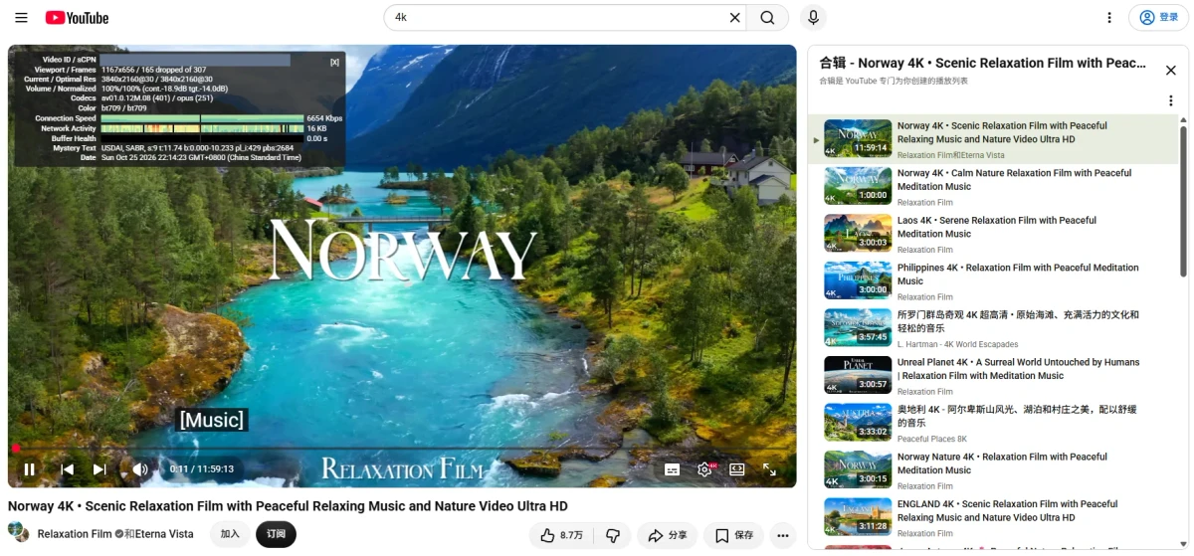Viewport: 1194px width, 556px height.
Task: Click the 合辑 Norway 4K playlist heading
Action: (x=983, y=63)
